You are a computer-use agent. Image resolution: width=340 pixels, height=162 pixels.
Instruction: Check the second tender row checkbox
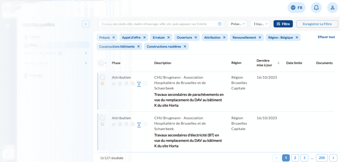coord(103,118)
